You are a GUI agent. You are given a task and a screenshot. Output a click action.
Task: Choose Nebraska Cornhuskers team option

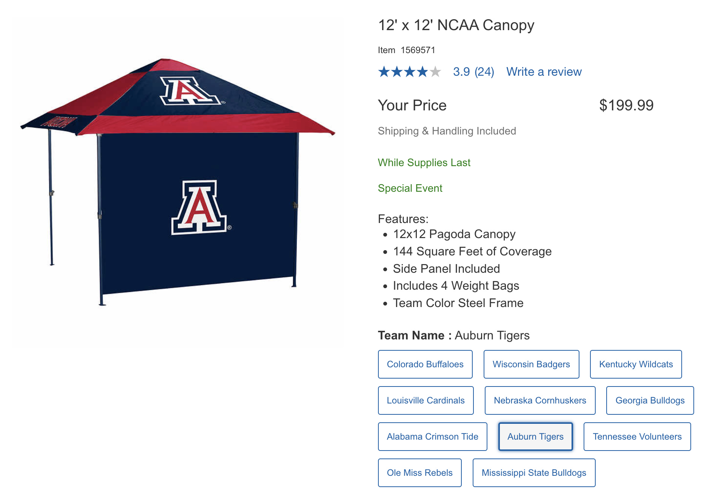coord(540,400)
